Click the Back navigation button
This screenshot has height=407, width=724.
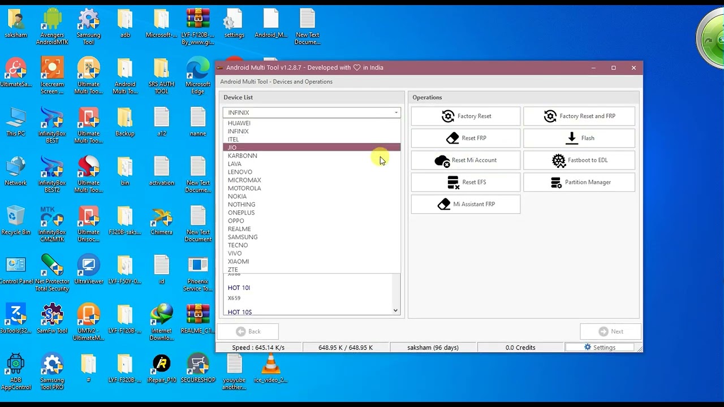point(248,331)
